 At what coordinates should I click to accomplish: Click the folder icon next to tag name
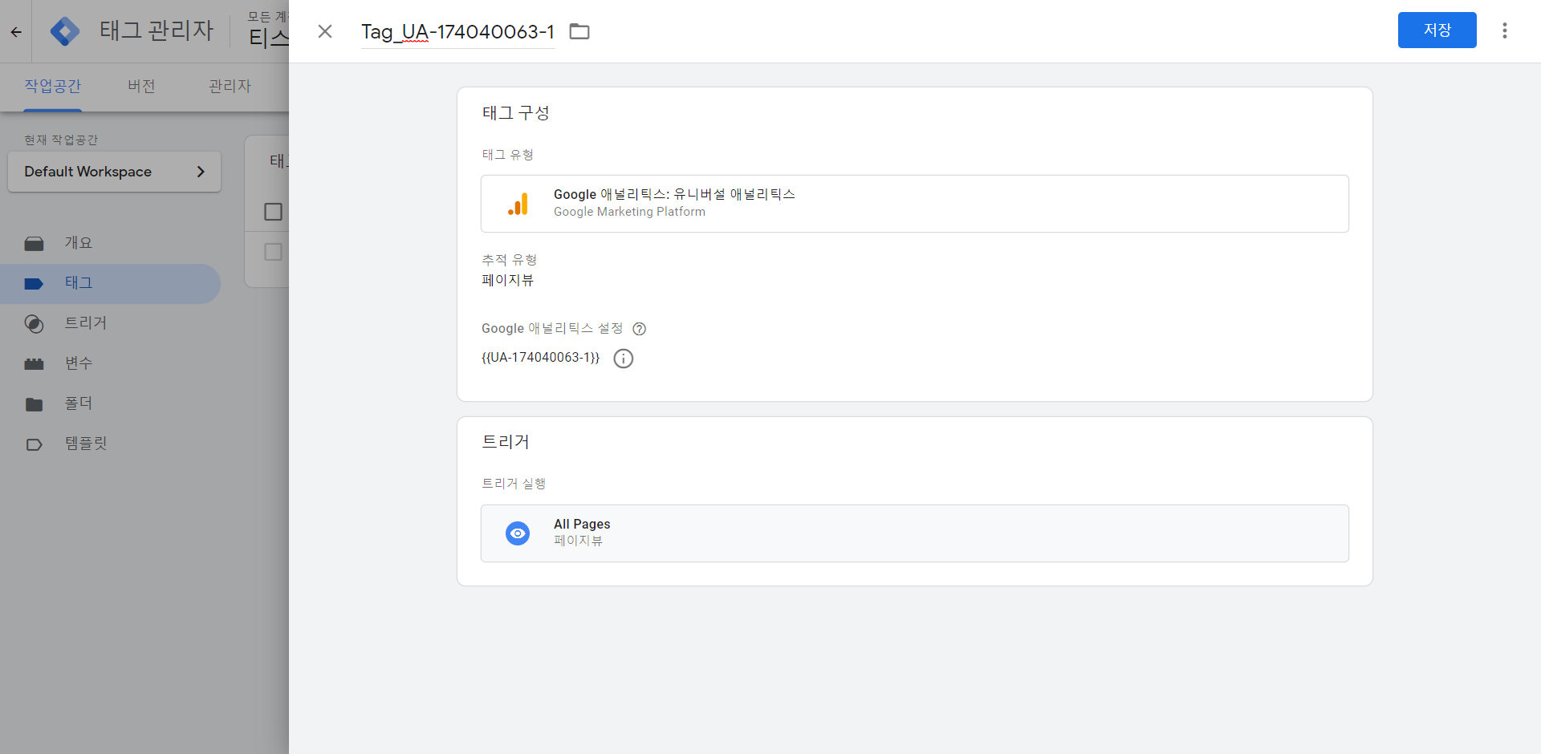pyautogui.click(x=579, y=31)
